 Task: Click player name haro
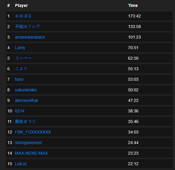[x=19, y=79]
